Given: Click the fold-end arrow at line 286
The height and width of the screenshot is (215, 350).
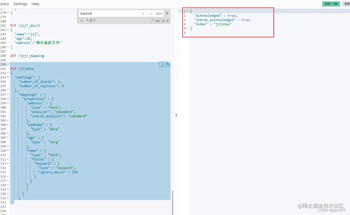Looking at the screenshot, I should [8, 47].
